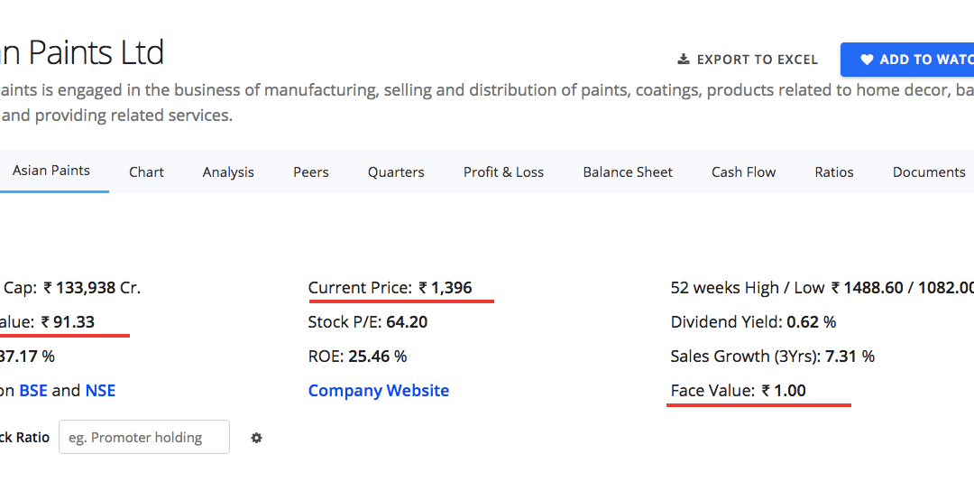Viewport: 974px width, 491px height.
Task: Click the download icon for Export to Excel
Action: pyautogui.click(x=684, y=59)
